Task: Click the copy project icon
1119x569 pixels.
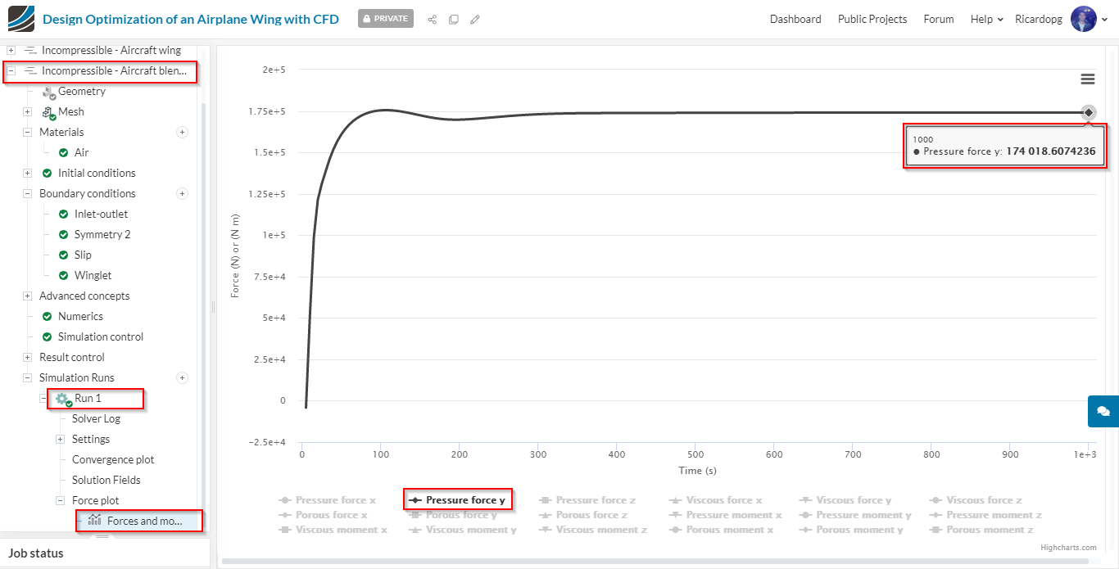Action: tap(454, 19)
